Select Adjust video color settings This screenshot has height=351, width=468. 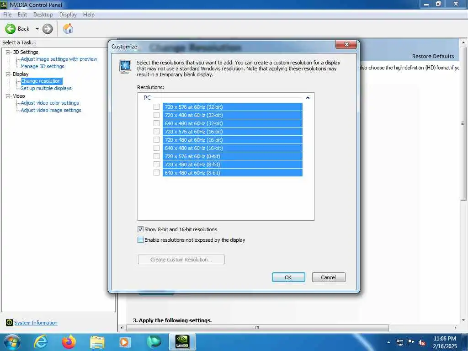coord(50,103)
